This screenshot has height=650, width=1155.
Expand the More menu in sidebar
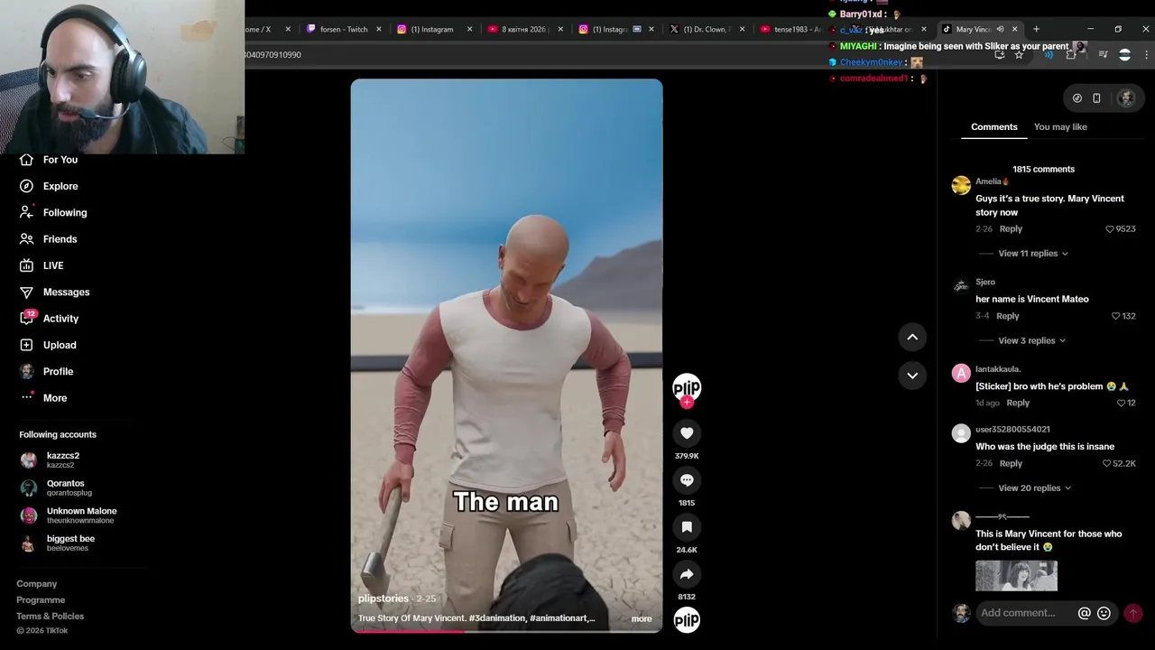(42, 398)
